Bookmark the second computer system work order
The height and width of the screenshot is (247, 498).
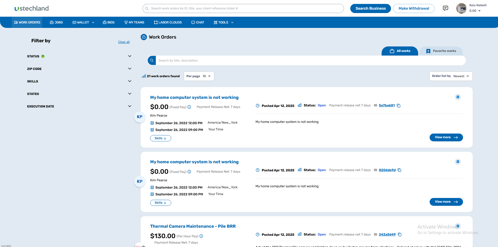458,162
